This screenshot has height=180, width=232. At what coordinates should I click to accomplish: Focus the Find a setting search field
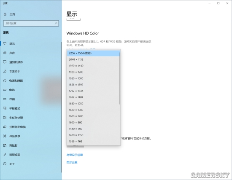tap(31, 23)
